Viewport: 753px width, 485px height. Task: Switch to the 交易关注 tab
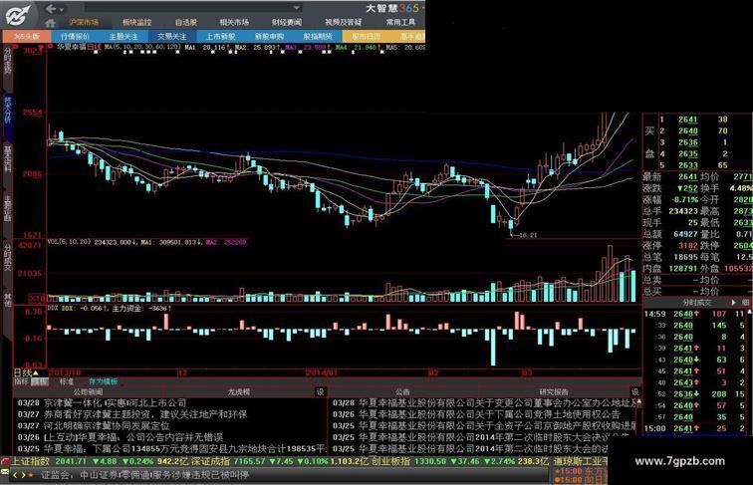click(x=172, y=37)
